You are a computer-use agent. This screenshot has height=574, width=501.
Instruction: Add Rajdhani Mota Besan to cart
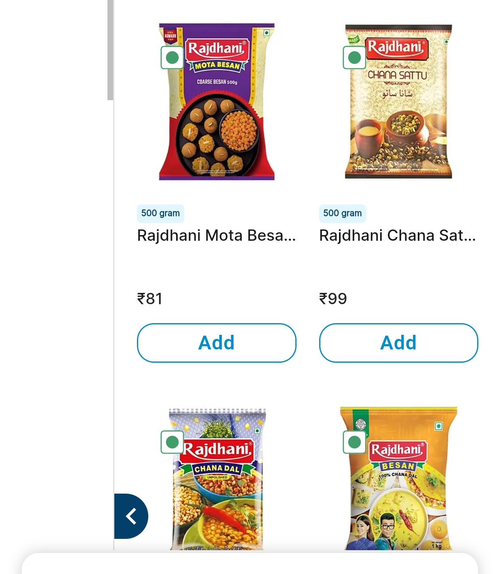pos(217,343)
